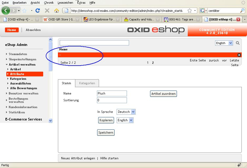247x168 pixels.
Task: Open the Lesezeichen menu
Action: click(65, 3)
